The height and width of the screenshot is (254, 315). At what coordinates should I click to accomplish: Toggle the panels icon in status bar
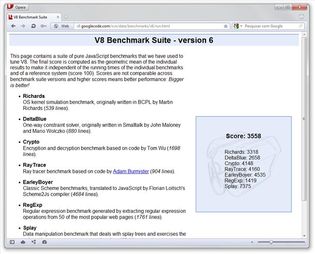pos(12,242)
